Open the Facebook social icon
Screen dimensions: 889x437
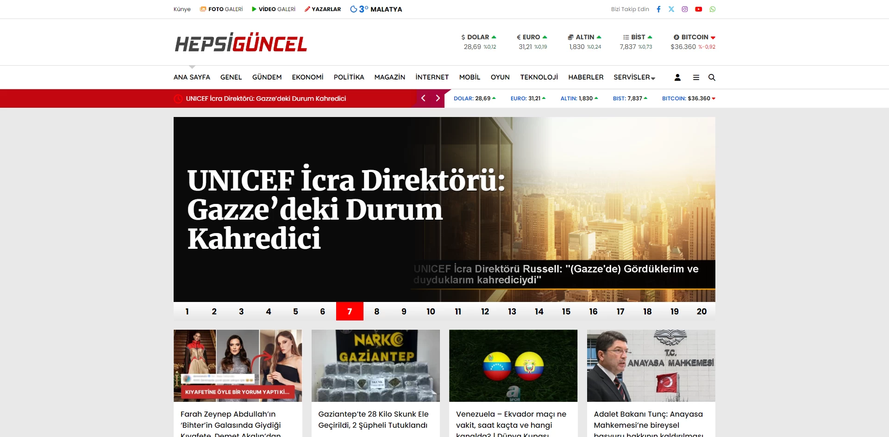pos(658,9)
